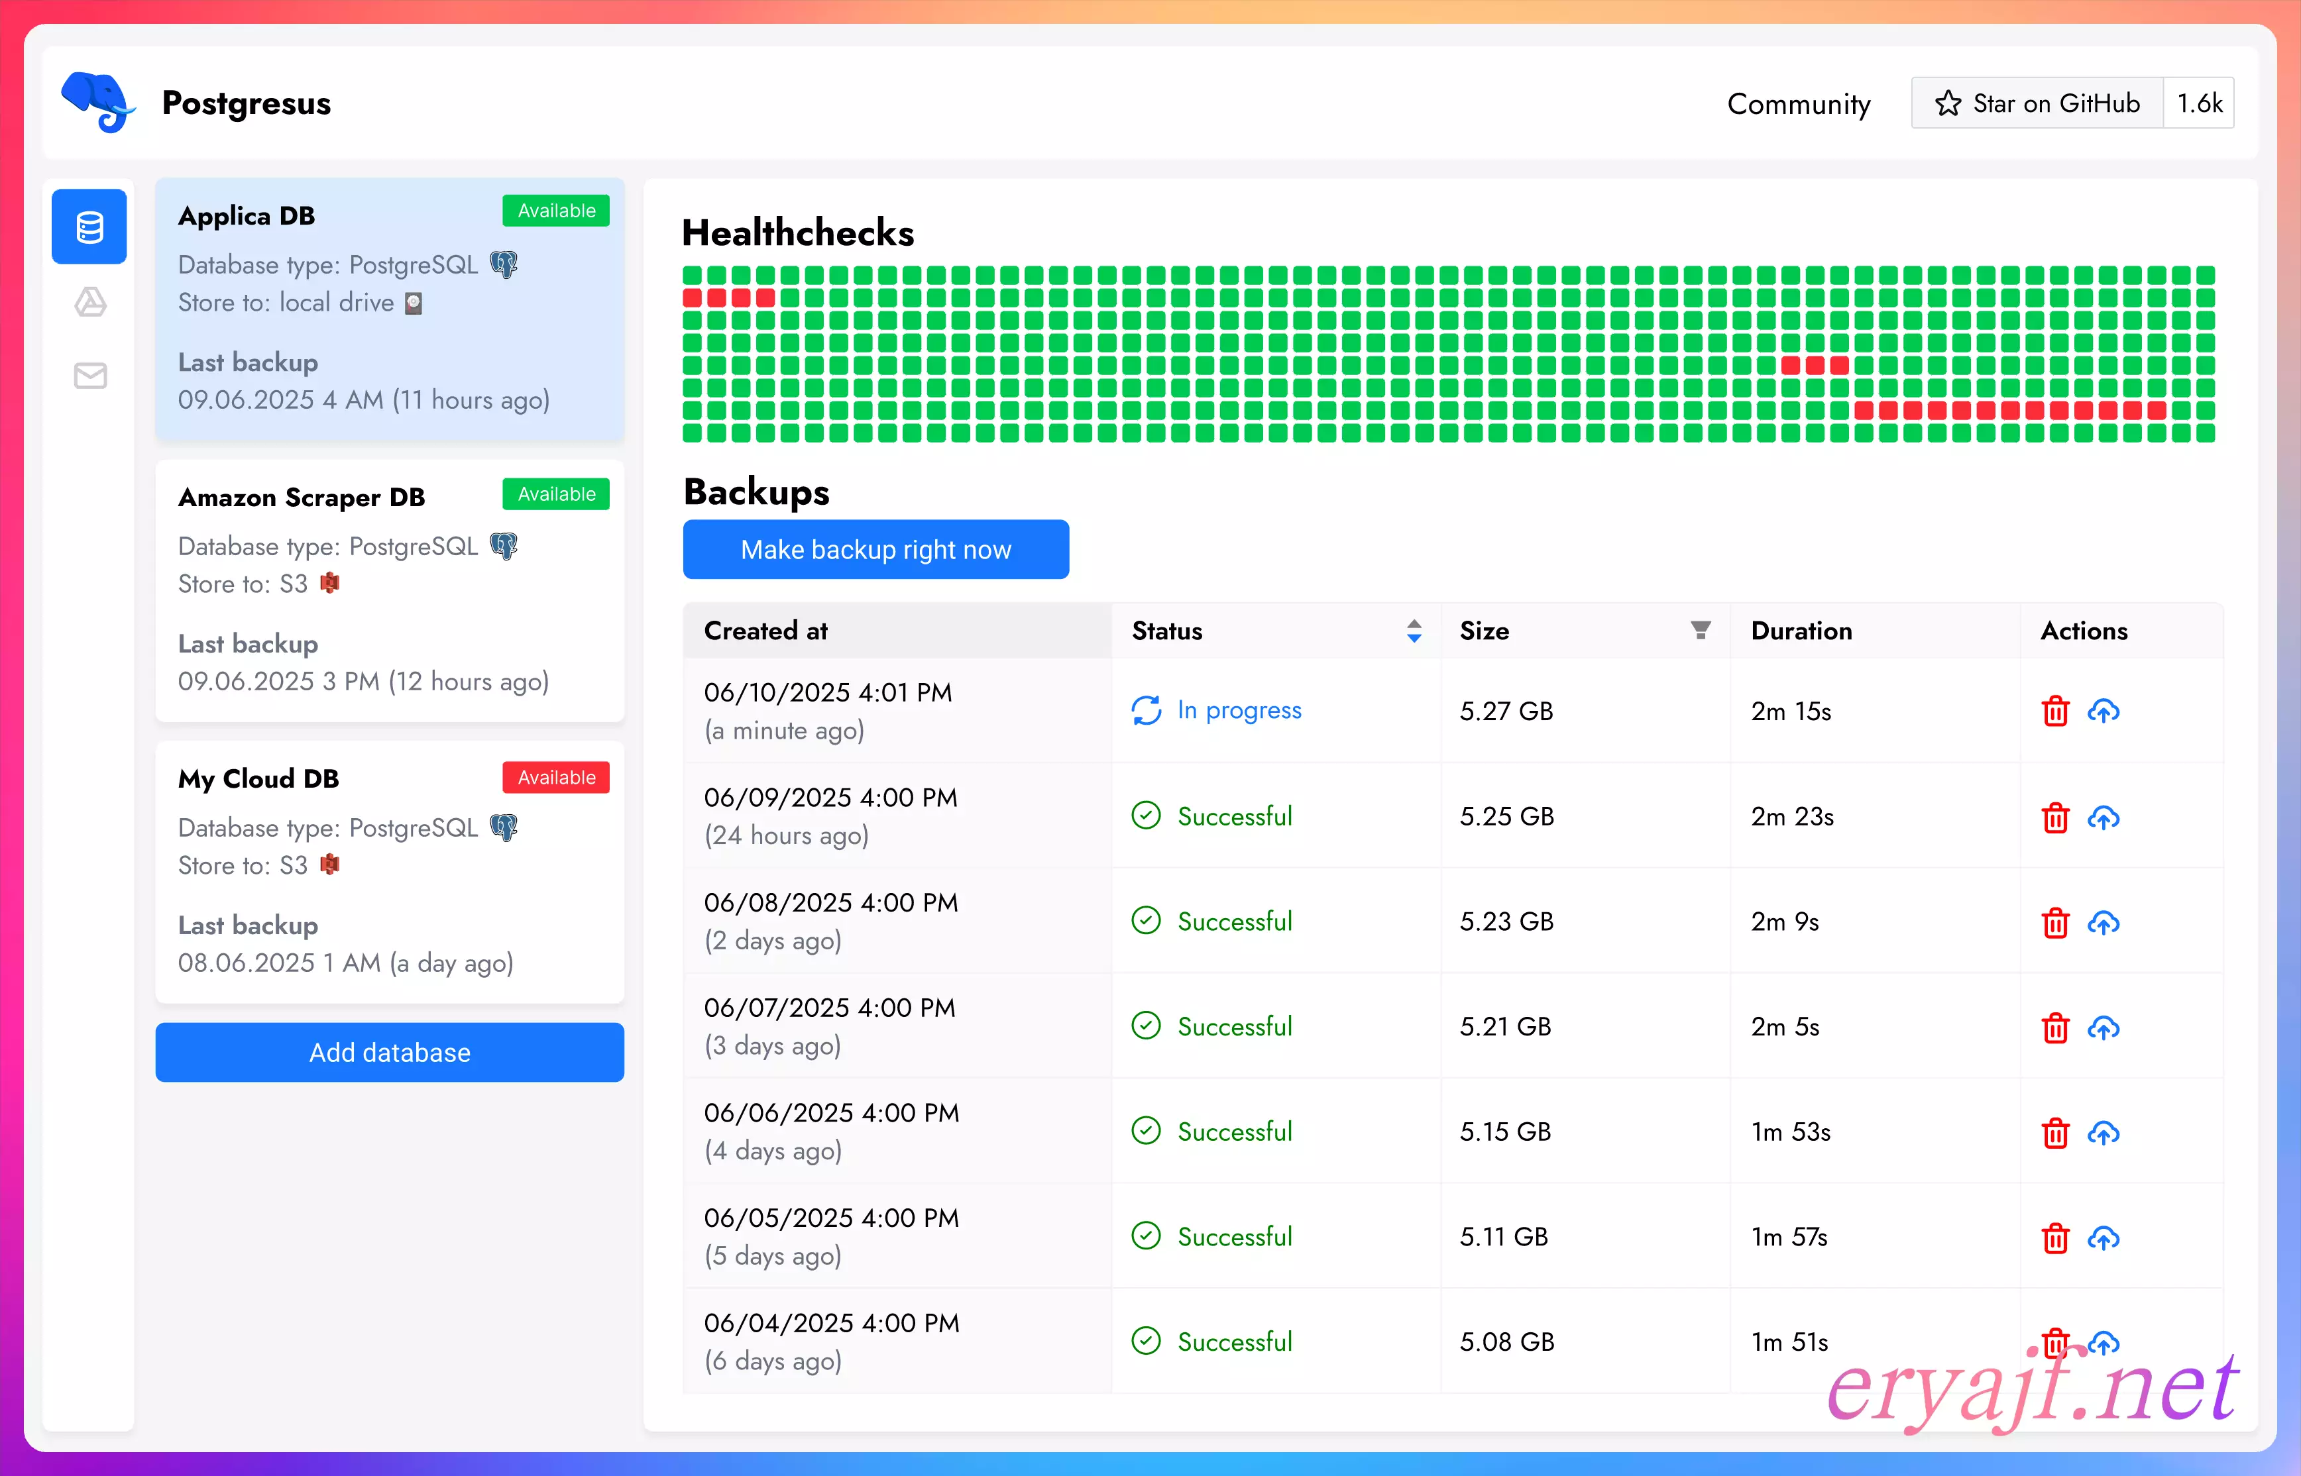Click the Add database button
Screen dimensions: 2301x1476
(x=389, y=1053)
